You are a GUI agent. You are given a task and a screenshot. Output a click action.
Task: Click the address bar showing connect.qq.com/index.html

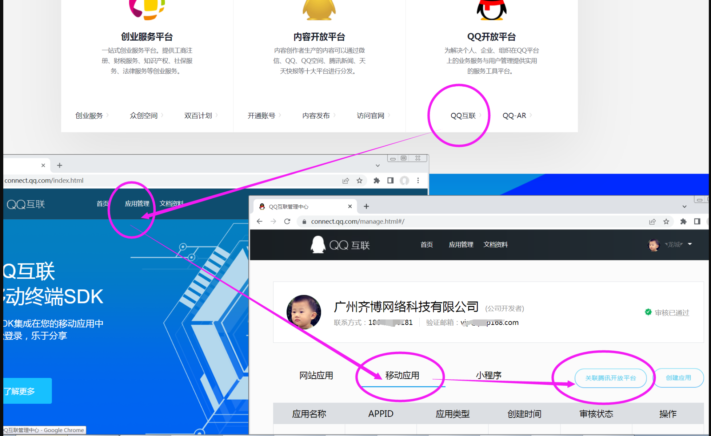[171, 180]
